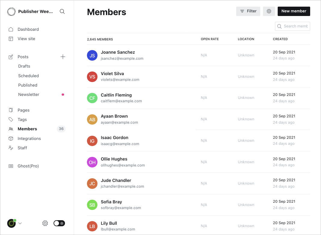Screen dimensions: 321x235
Task: Open the Drafts section
Action: tap(24, 66)
